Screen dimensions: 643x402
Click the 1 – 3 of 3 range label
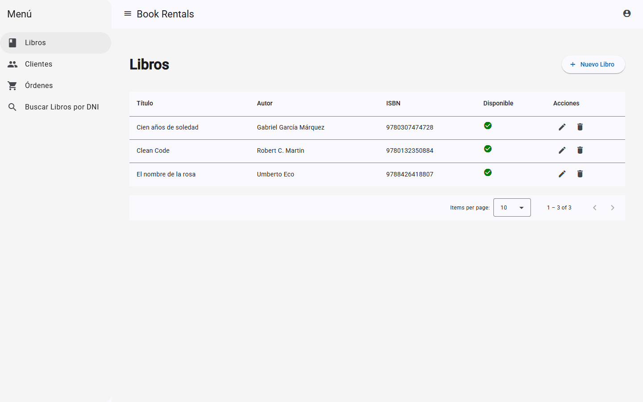pyautogui.click(x=559, y=208)
